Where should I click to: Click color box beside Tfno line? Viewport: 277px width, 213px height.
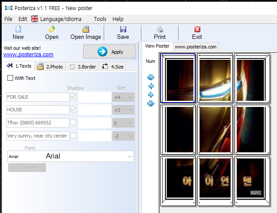tap(95, 123)
